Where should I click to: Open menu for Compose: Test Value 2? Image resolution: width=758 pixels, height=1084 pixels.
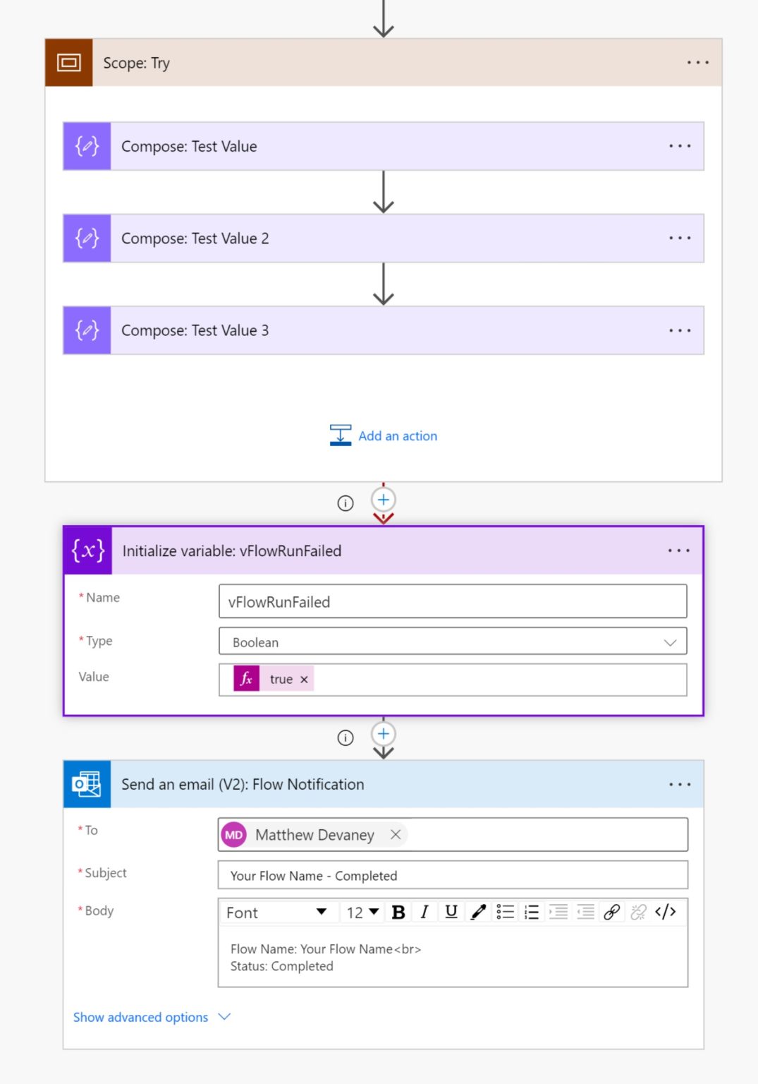(680, 238)
